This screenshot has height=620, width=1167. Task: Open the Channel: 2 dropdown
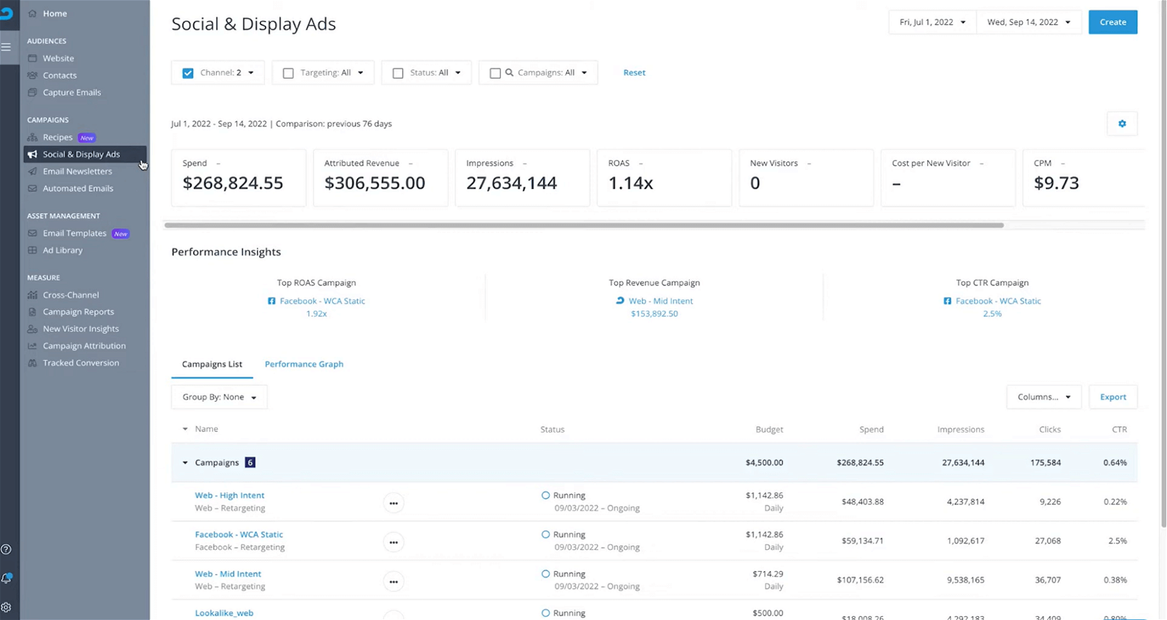click(x=227, y=72)
